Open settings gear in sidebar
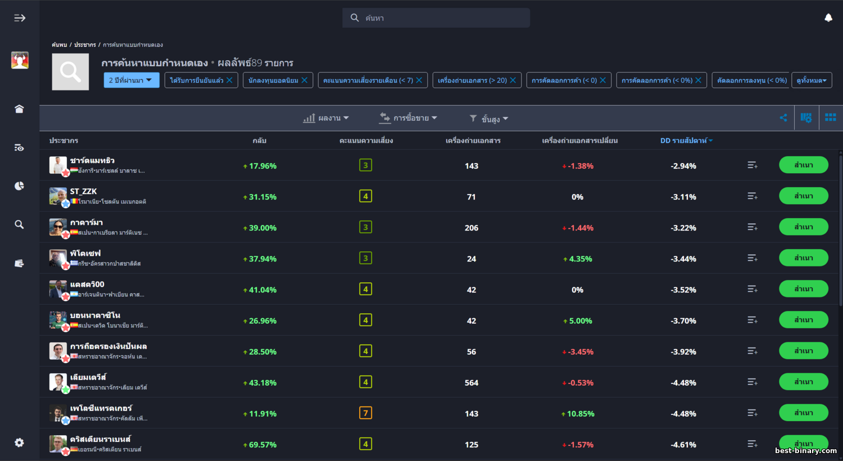 (19, 442)
